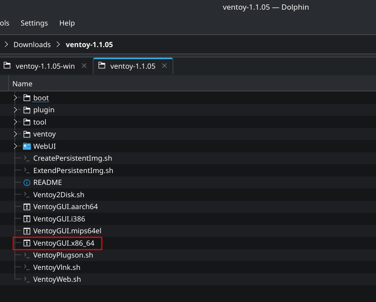Image resolution: width=376 pixels, height=302 pixels.
Task: Expand the plugin folder
Action: click(15, 110)
